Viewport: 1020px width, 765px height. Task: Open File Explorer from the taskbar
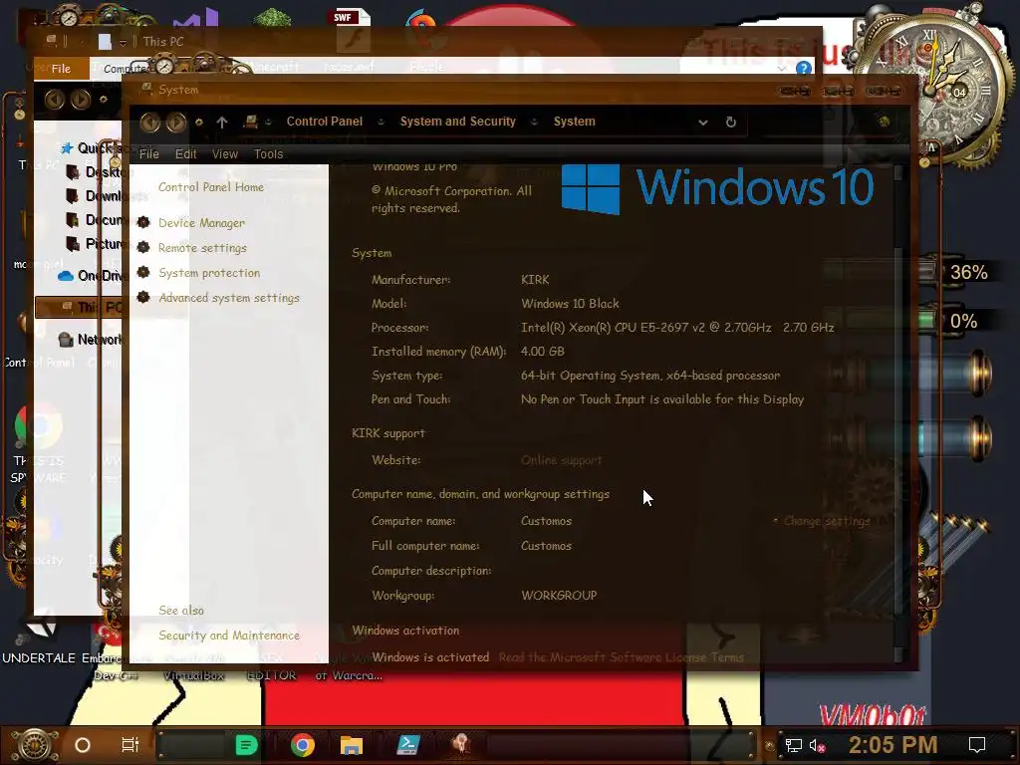[x=352, y=745]
